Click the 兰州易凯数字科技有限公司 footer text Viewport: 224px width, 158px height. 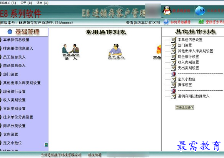click(61, 155)
